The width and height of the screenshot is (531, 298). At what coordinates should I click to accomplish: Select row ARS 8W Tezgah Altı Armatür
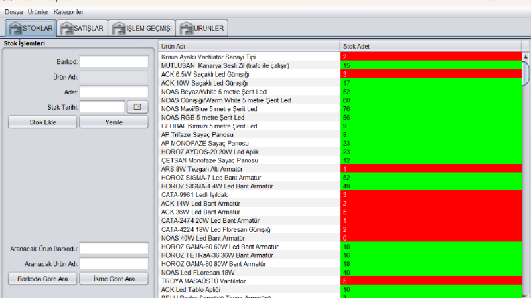click(x=340, y=169)
